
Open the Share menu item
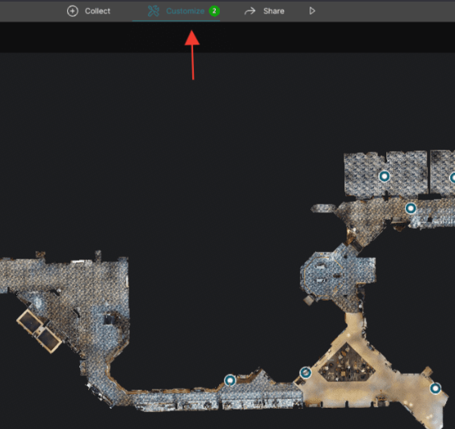[x=274, y=11]
